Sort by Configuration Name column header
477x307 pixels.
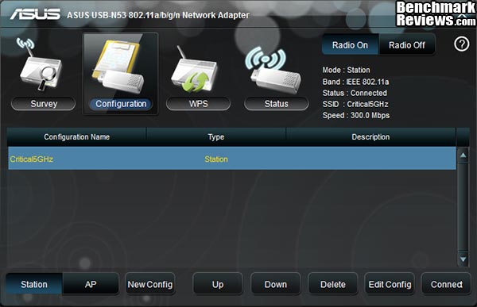76,137
